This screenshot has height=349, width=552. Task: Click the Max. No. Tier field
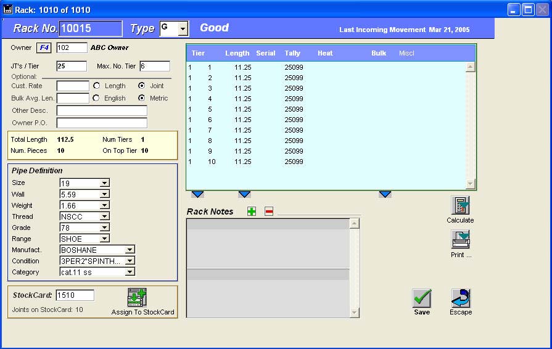155,66
